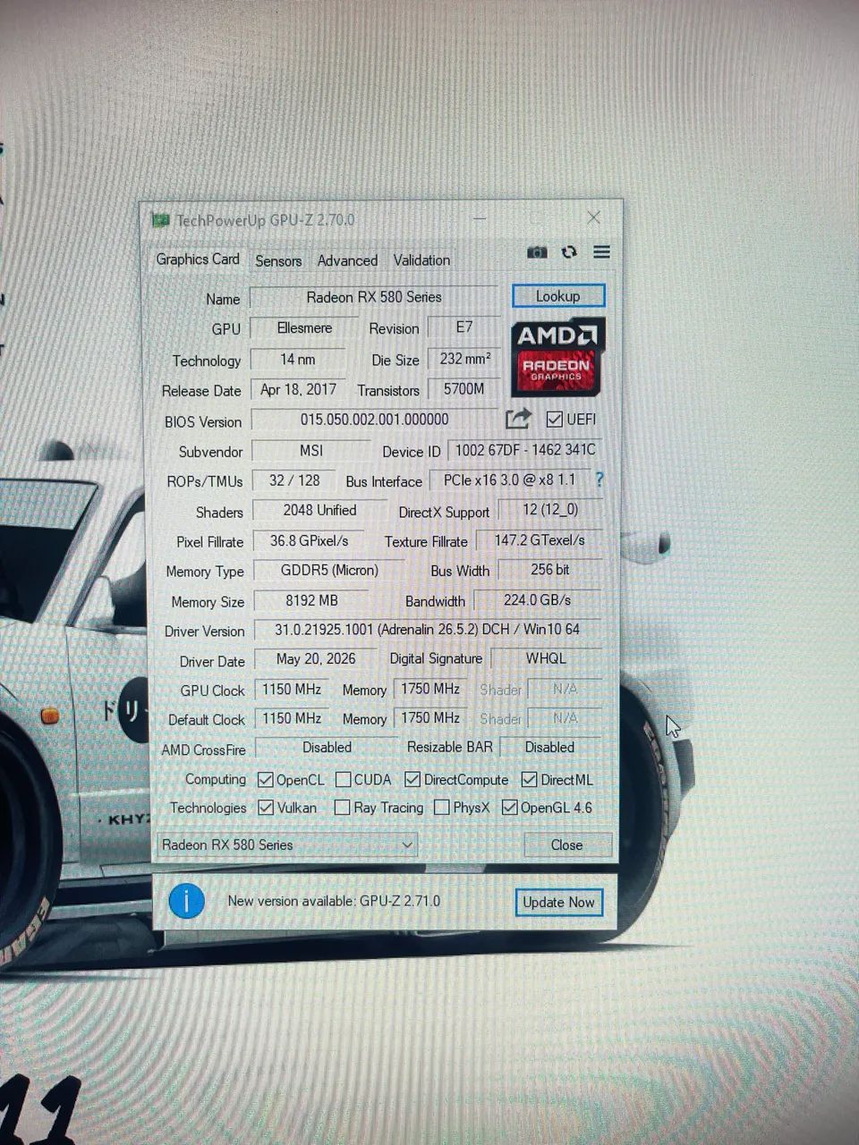The width and height of the screenshot is (859, 1145).
Task: Click the Technology value 14 nm
Action: pyautogui.click(x=297, y=359)
